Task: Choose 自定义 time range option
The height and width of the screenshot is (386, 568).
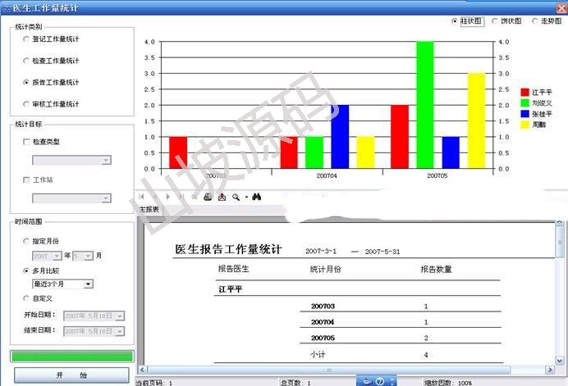Action: tap(25, 298)
